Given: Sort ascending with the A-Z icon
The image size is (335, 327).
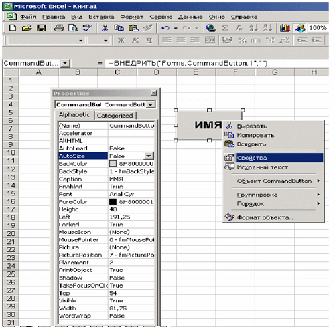Looking at the screenshot, I should [253, 28].
